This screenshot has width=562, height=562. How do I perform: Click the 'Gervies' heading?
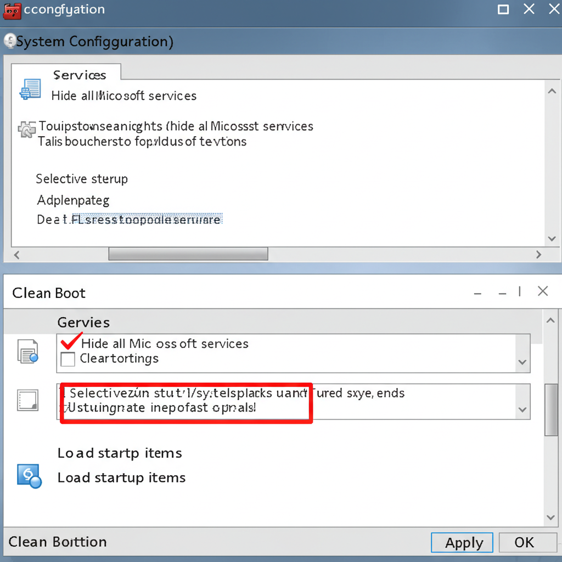pyautogui.click(x=83, y=323)
